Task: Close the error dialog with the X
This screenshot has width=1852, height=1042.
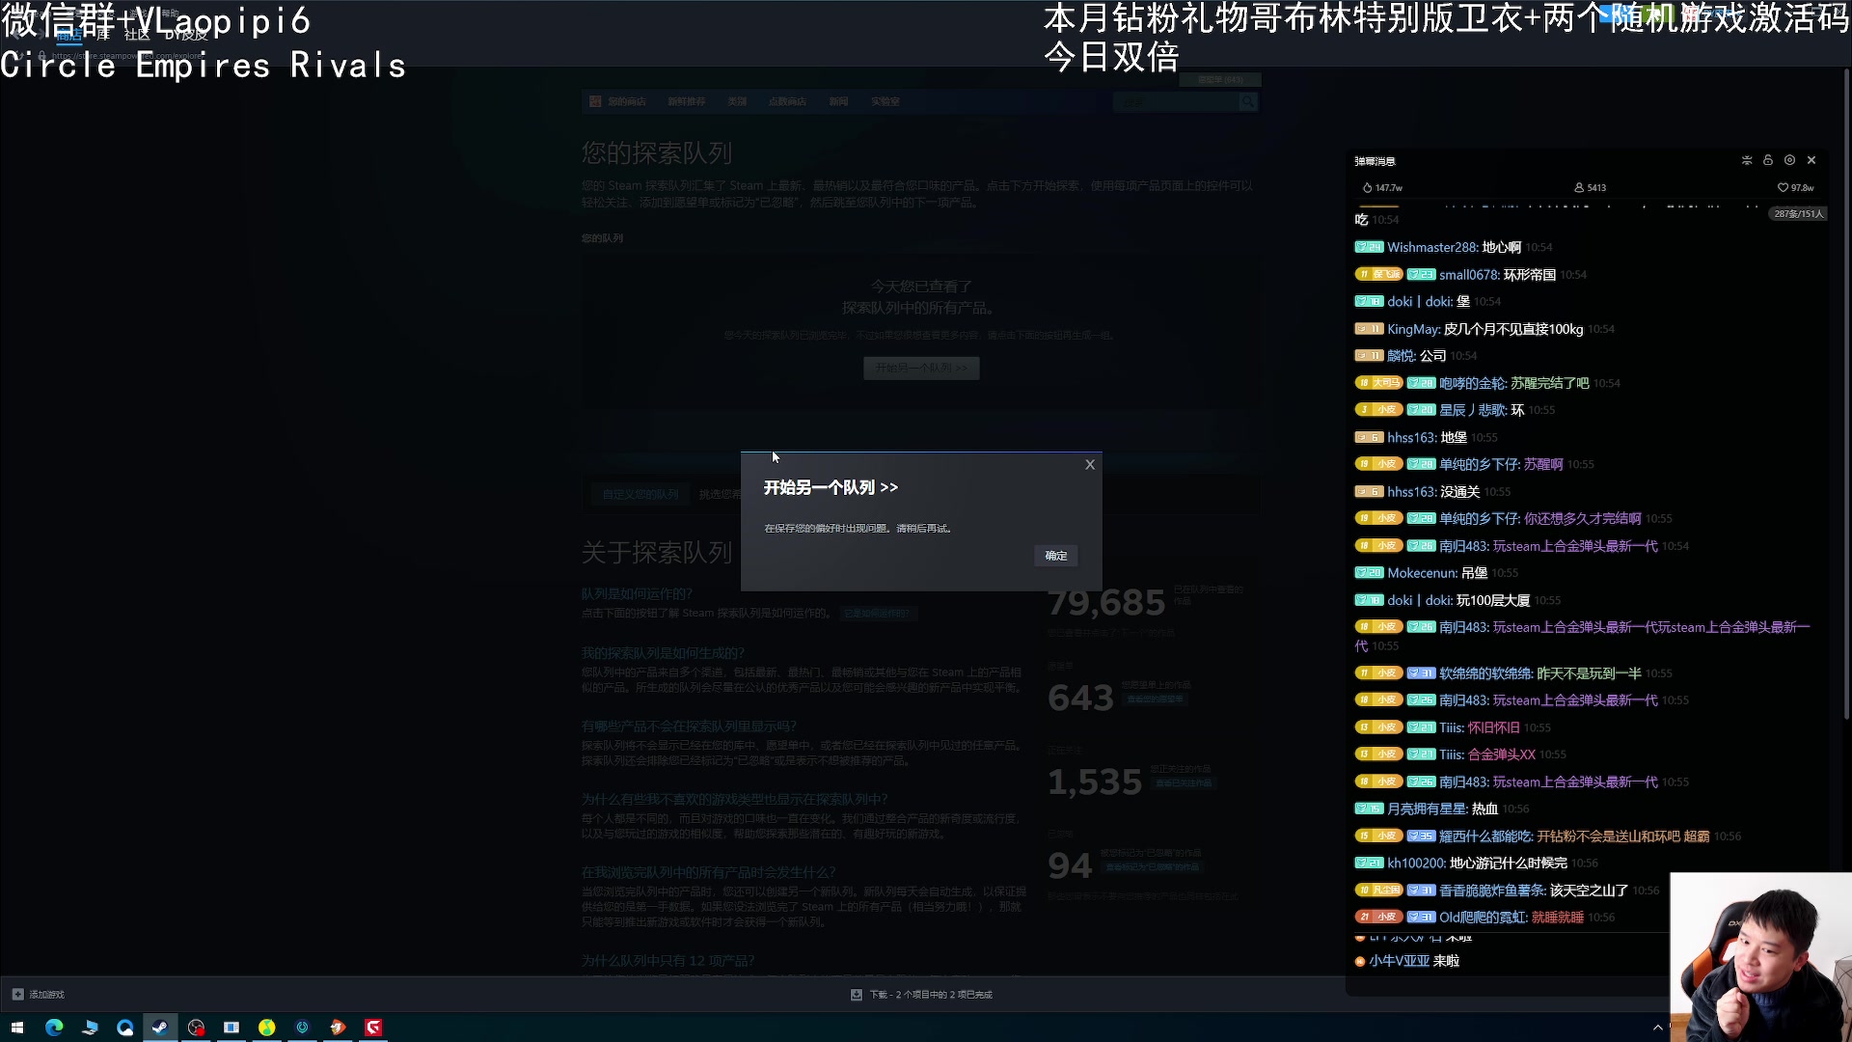Action: click(x=1090, y=465)
